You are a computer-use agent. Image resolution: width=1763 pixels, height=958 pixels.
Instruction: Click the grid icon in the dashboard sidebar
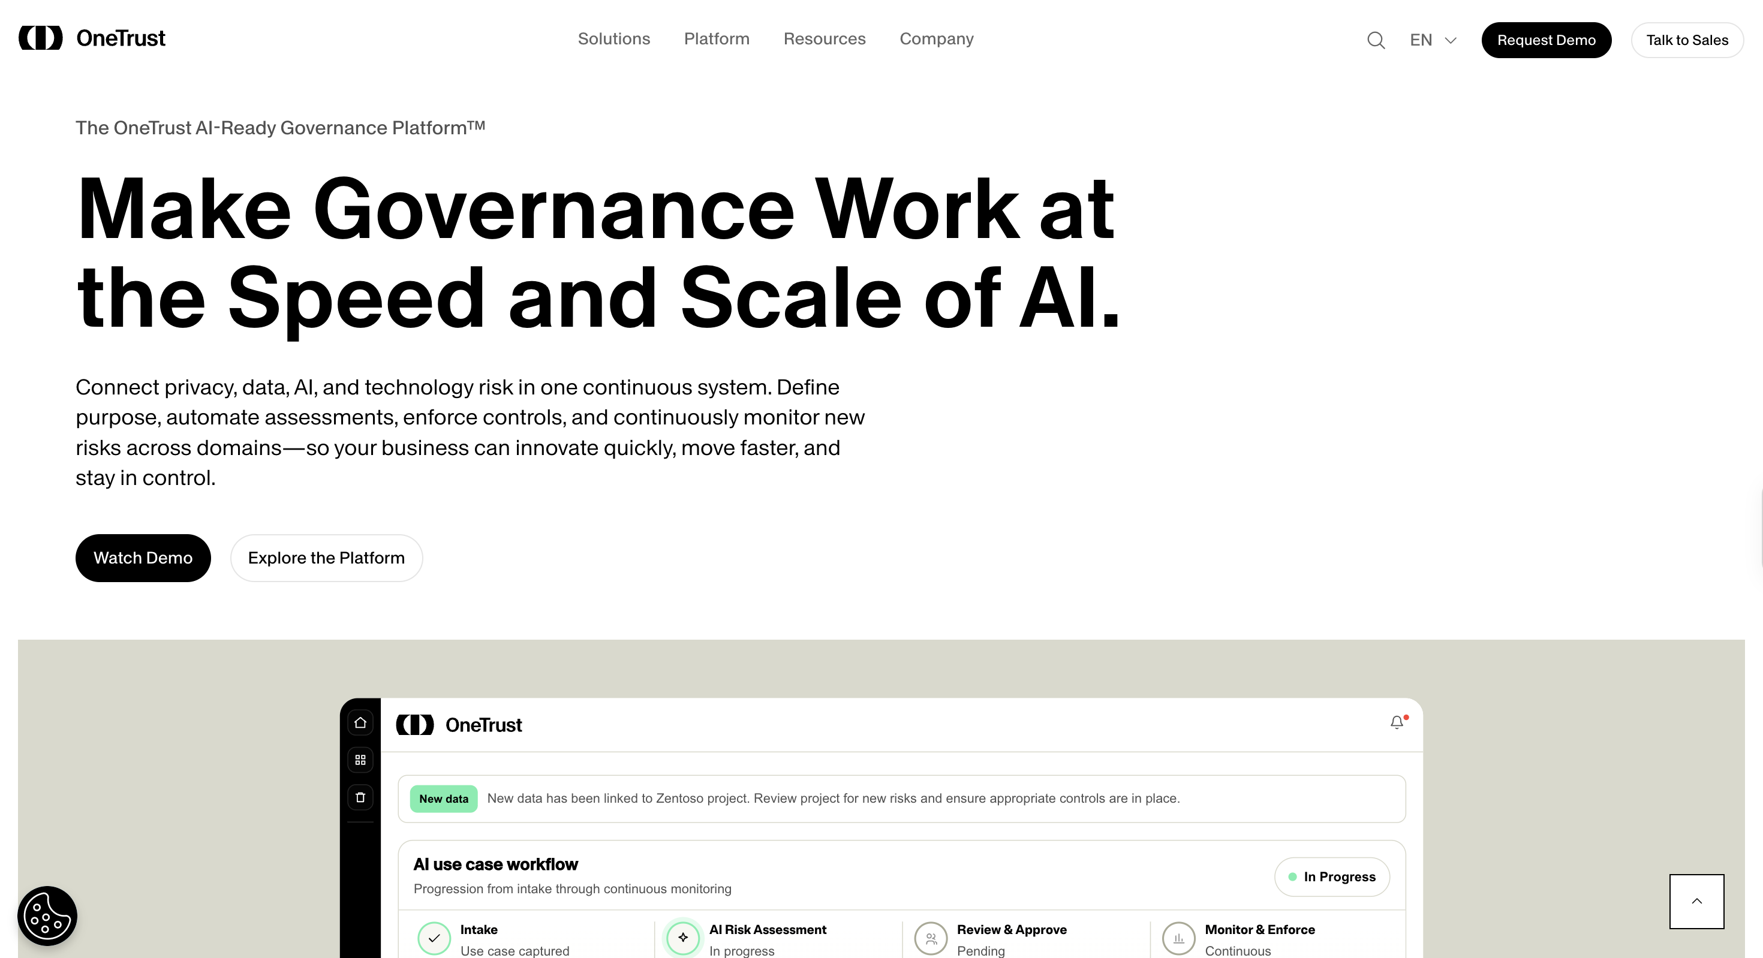click(360, 760)
